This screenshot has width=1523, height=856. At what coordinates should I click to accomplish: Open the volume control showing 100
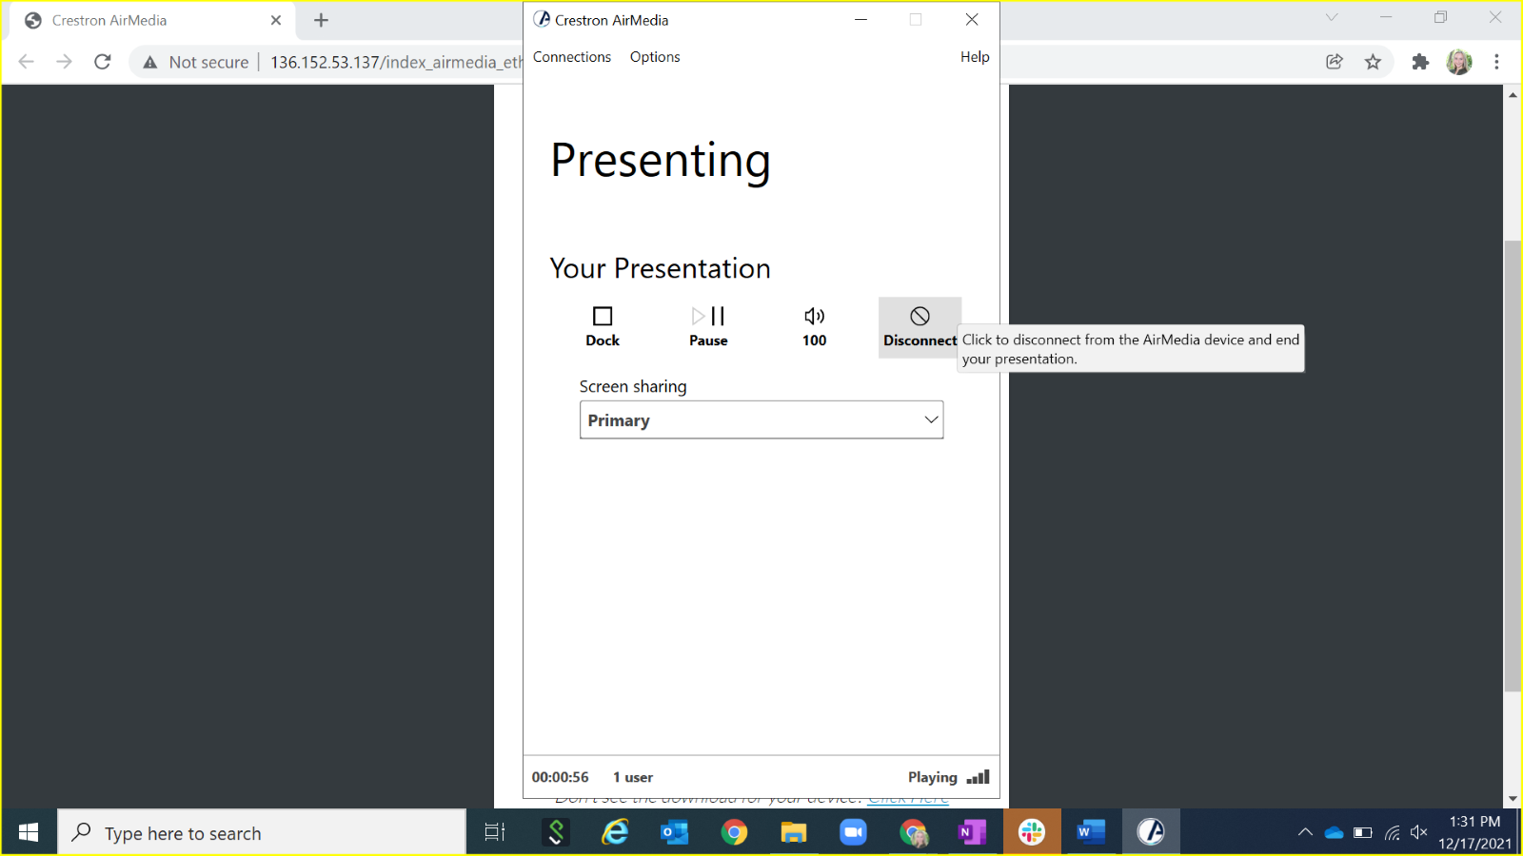(x=814, y=326)
